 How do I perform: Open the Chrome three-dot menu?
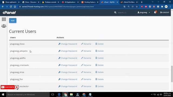(x=170, y=6)
